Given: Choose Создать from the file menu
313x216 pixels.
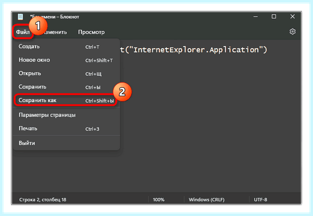Looking at the screenshot, I should [x=66, y=47].
